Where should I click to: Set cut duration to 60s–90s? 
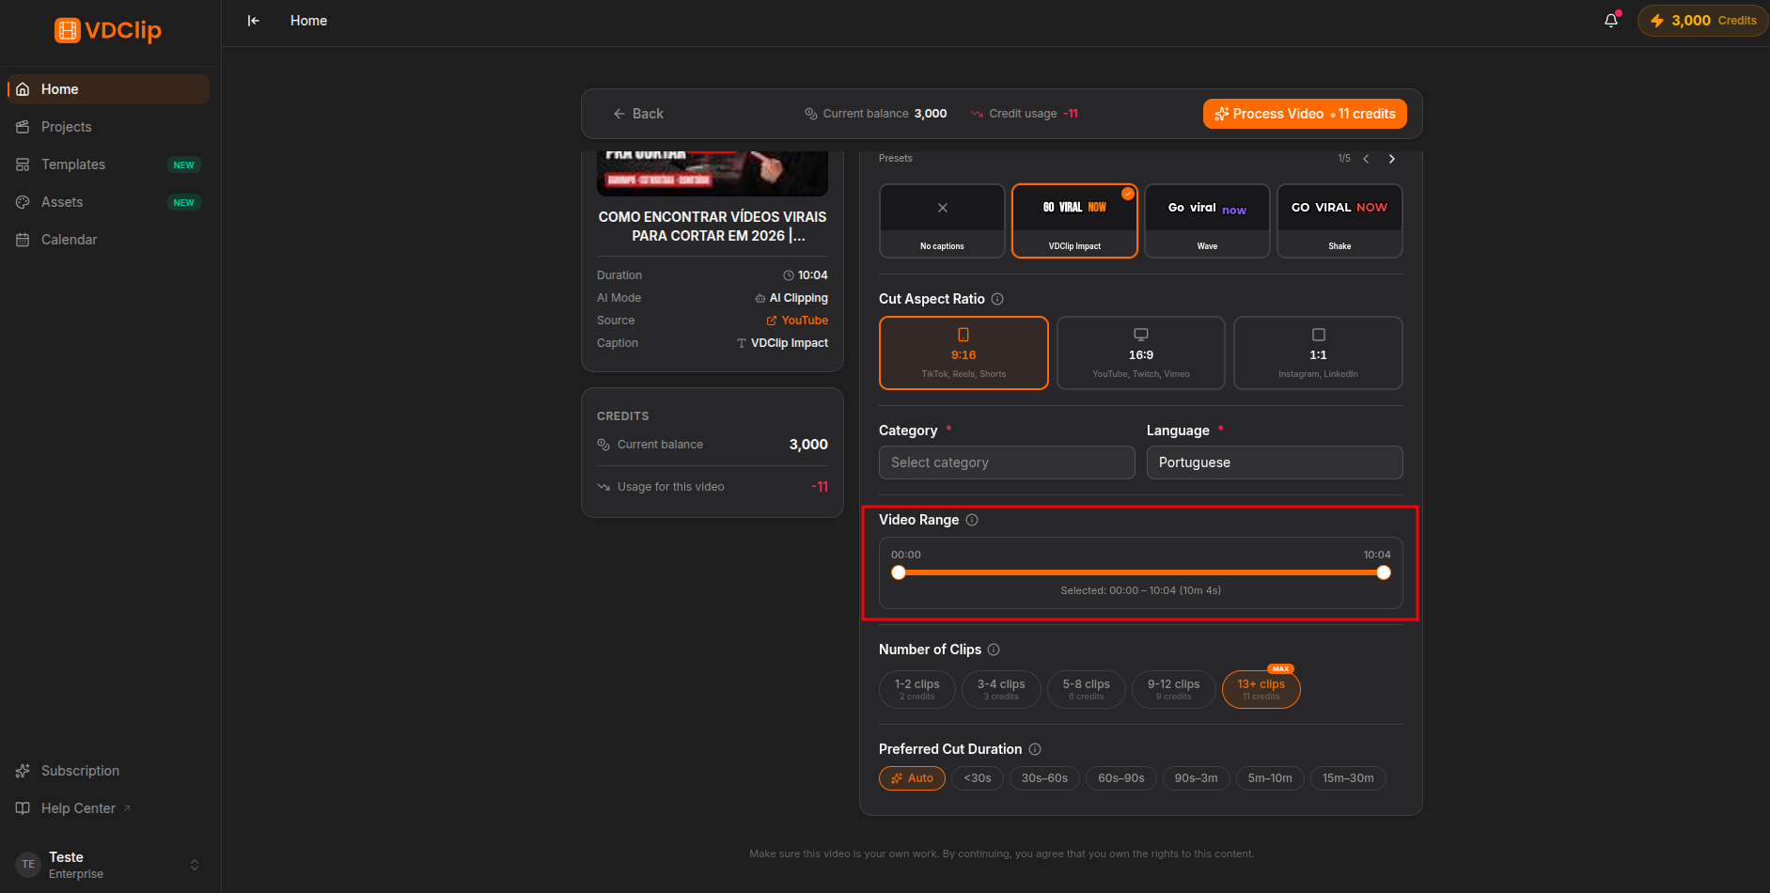1121,778
